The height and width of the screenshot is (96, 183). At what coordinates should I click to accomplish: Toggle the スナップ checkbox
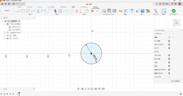[x=169, y=48]
